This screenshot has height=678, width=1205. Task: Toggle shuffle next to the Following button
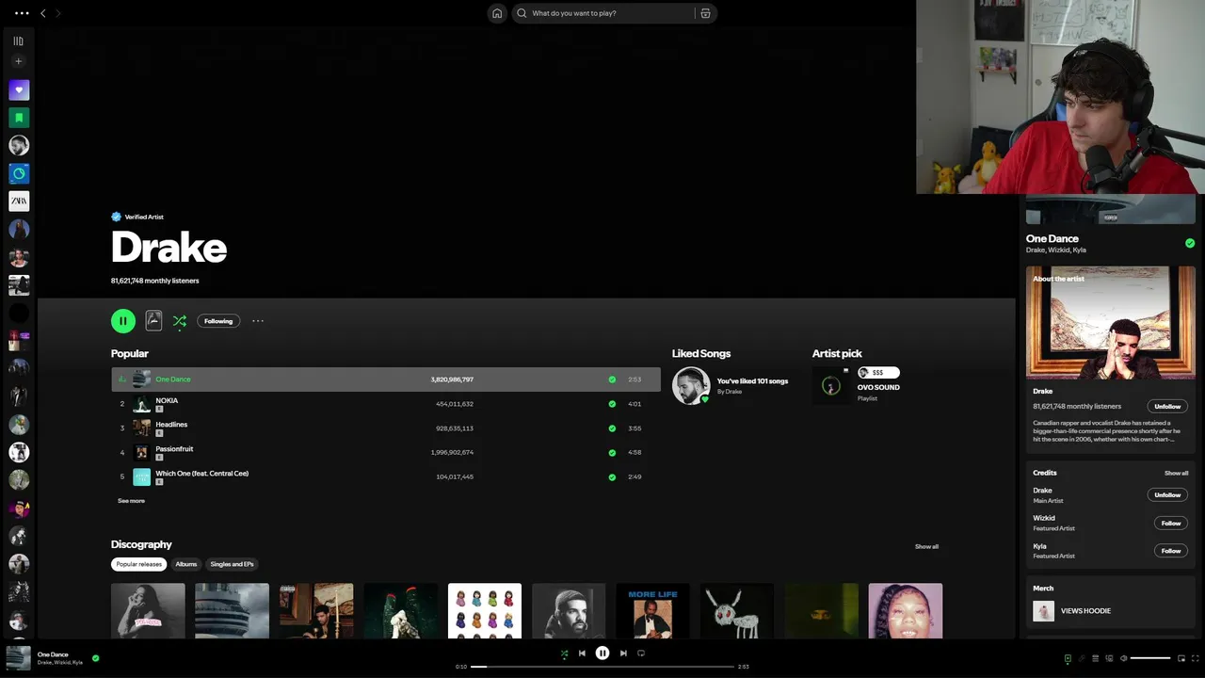click(x=180, y=321)
